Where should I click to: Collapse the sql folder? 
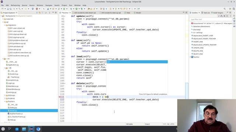pos(3,22)
